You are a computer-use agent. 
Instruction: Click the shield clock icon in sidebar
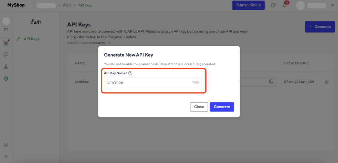click(x=6, y=145)
